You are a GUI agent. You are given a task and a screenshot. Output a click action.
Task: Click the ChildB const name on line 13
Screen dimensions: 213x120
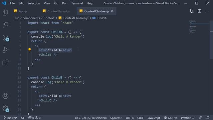point(57,78)
